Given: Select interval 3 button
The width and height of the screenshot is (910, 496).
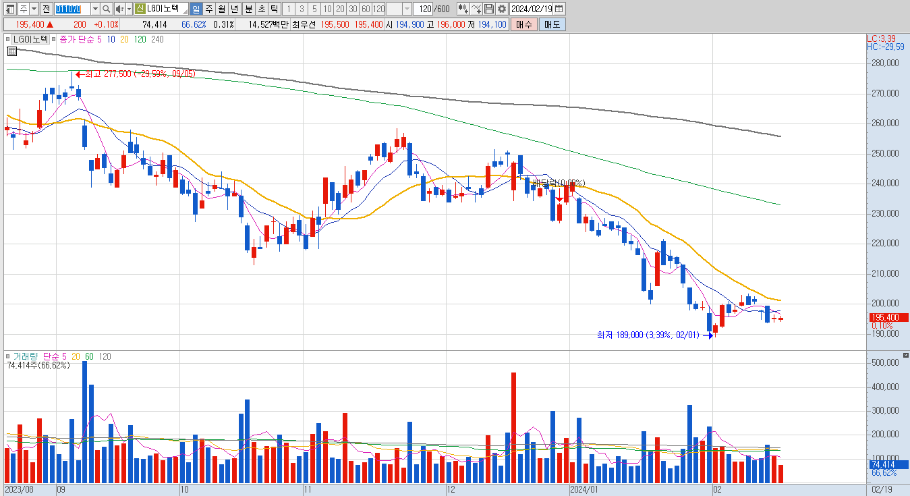Looking at the screenshot, I should [302, 9].
